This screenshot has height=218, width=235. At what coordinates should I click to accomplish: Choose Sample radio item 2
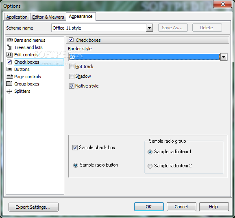[150, 166]
